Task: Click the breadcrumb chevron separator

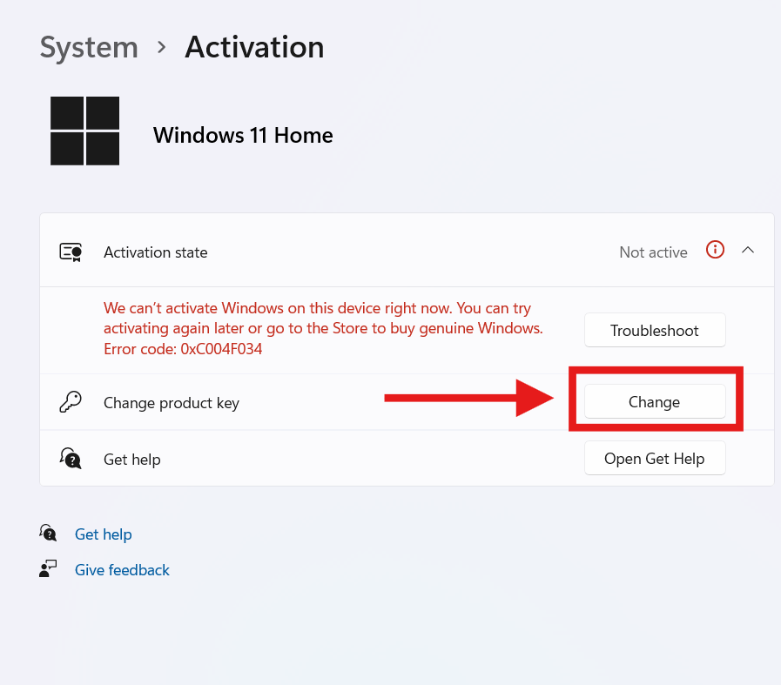Action: 161,48
